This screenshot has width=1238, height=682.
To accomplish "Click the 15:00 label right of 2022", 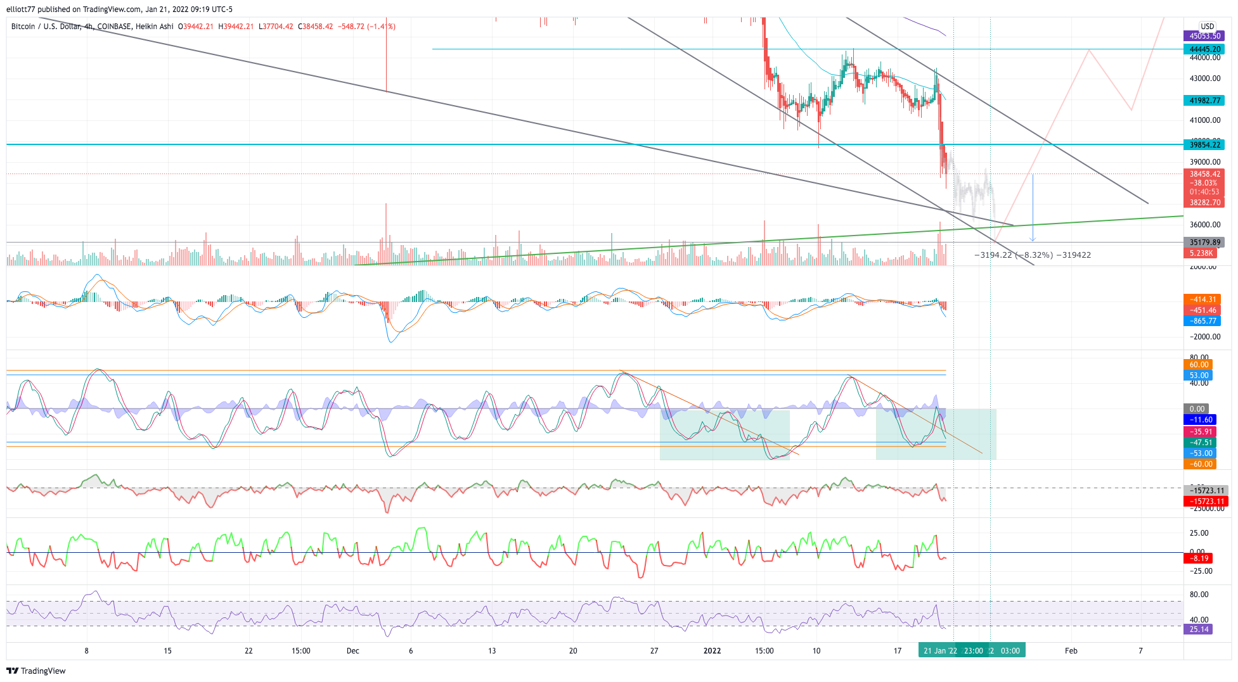I will [764, 651].
